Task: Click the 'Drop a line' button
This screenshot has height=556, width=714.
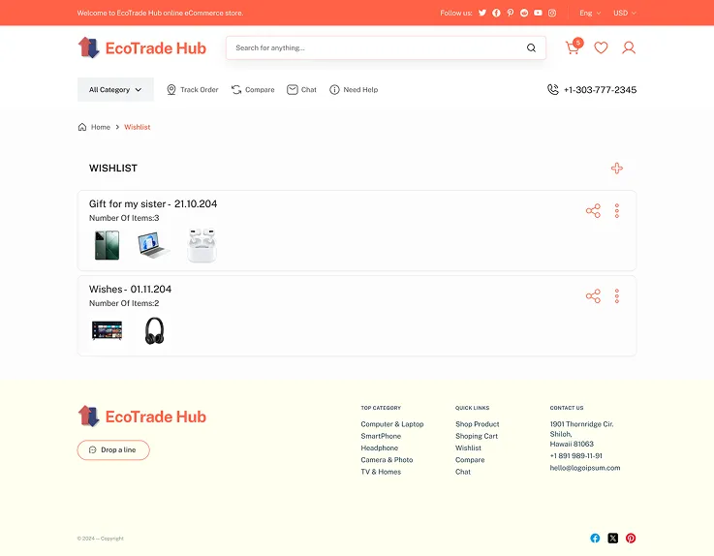Action: pyautogui.click(x=113, y=449)
